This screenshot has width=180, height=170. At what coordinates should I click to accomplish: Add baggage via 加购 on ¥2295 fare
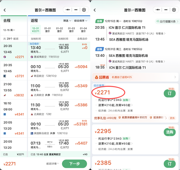point(126,138)
